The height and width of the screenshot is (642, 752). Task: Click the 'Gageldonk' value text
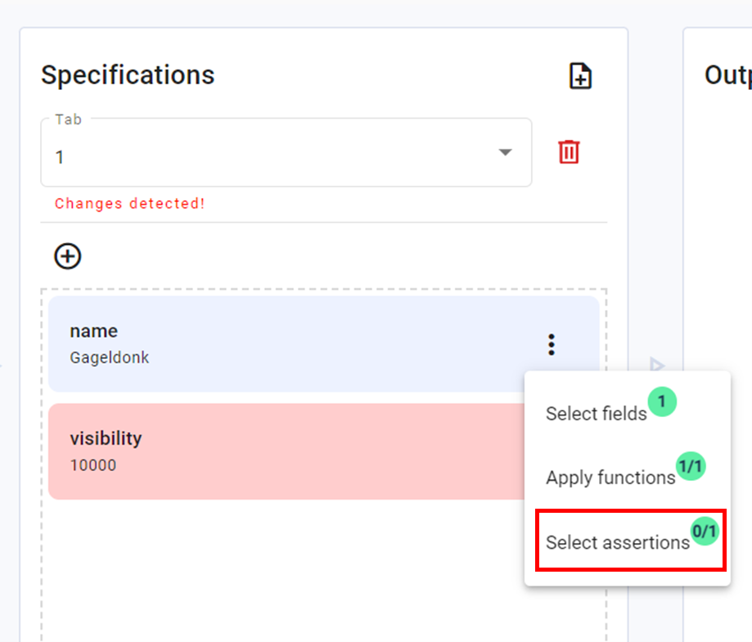(x=110, y=357)
